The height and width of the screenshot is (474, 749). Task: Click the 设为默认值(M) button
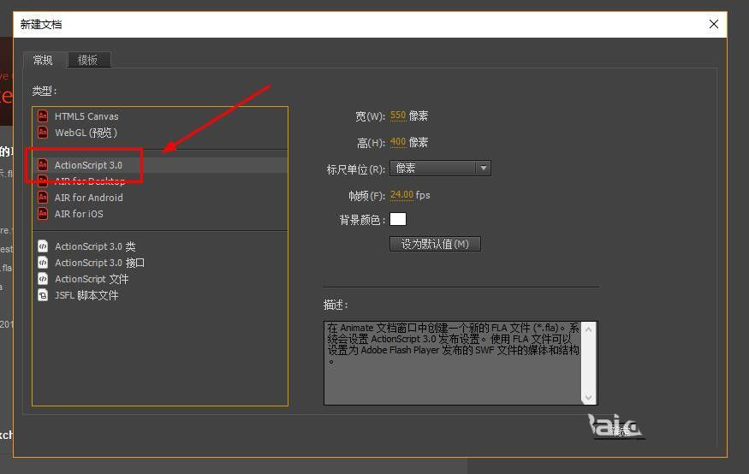(x=435, y=244)
